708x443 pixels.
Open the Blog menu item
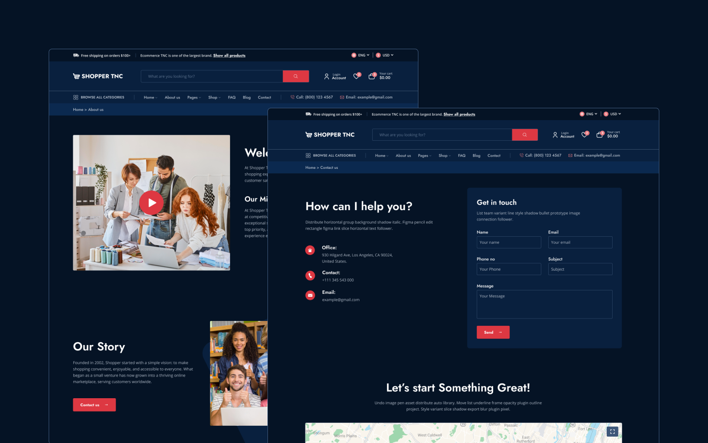point(476,155)
